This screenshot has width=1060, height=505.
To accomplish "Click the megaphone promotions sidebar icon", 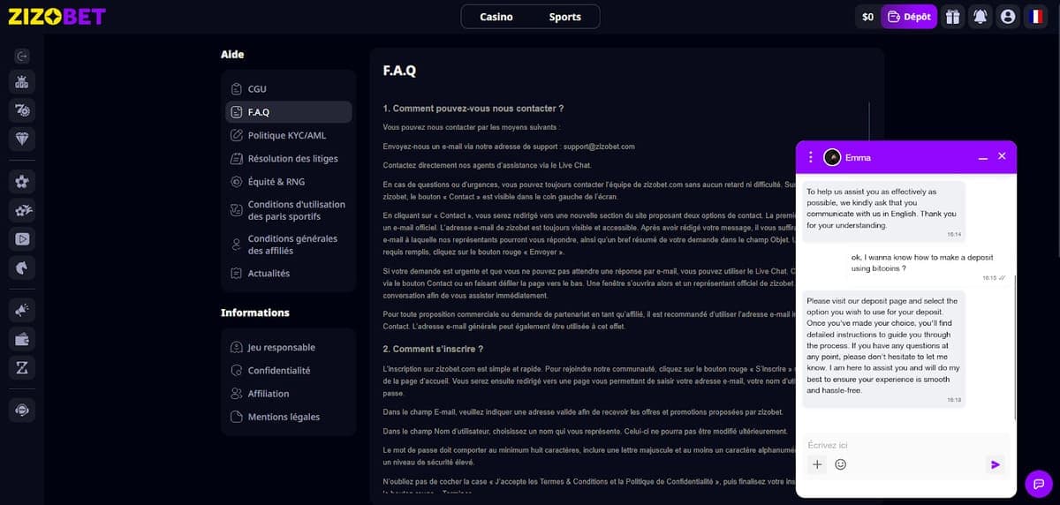I will [22, 309].
